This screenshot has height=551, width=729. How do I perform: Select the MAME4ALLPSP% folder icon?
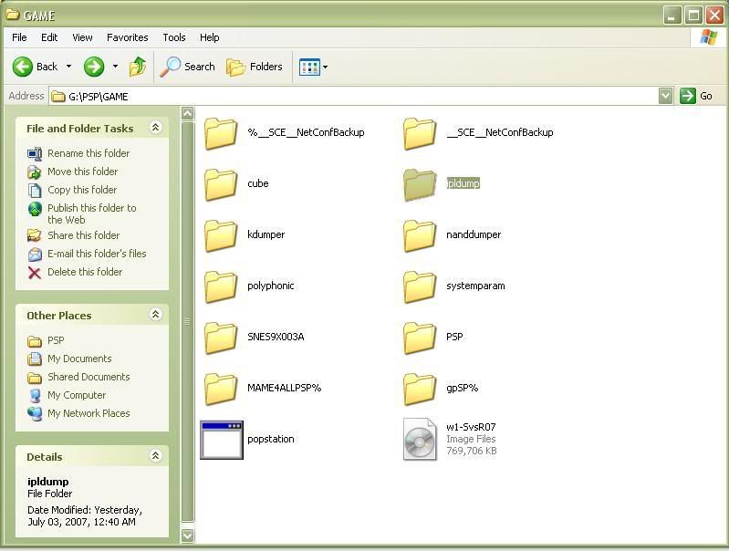click(221, 390)
